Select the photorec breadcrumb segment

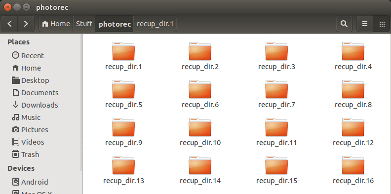pos(115,24)
